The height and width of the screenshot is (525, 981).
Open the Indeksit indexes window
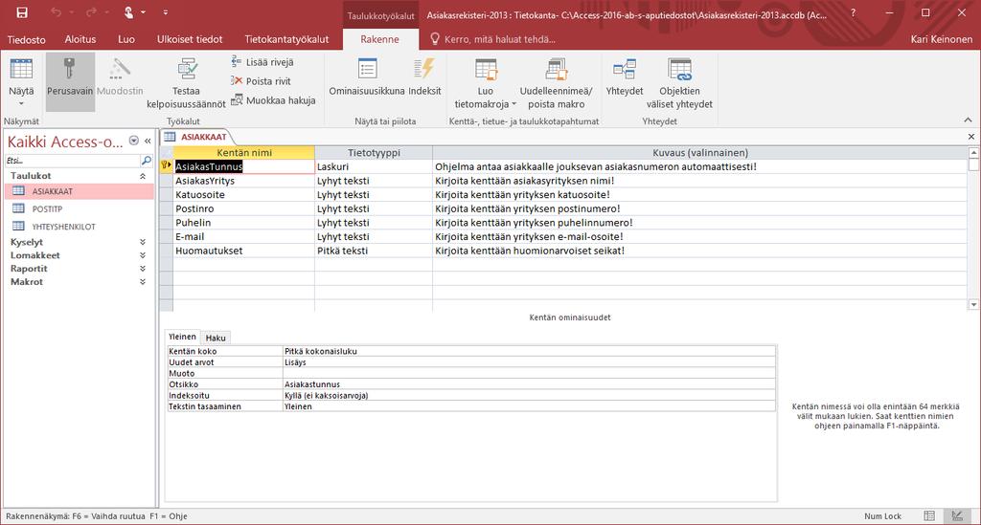tap(424, 77)
